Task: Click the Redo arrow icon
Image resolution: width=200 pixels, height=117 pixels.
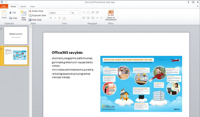Action: (6, 2)
